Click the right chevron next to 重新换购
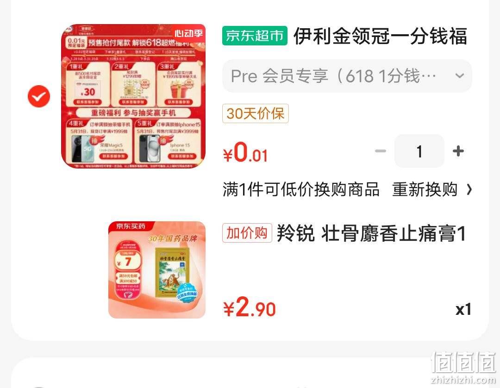Viewport: 500px width, 388px height. point(469,190)
